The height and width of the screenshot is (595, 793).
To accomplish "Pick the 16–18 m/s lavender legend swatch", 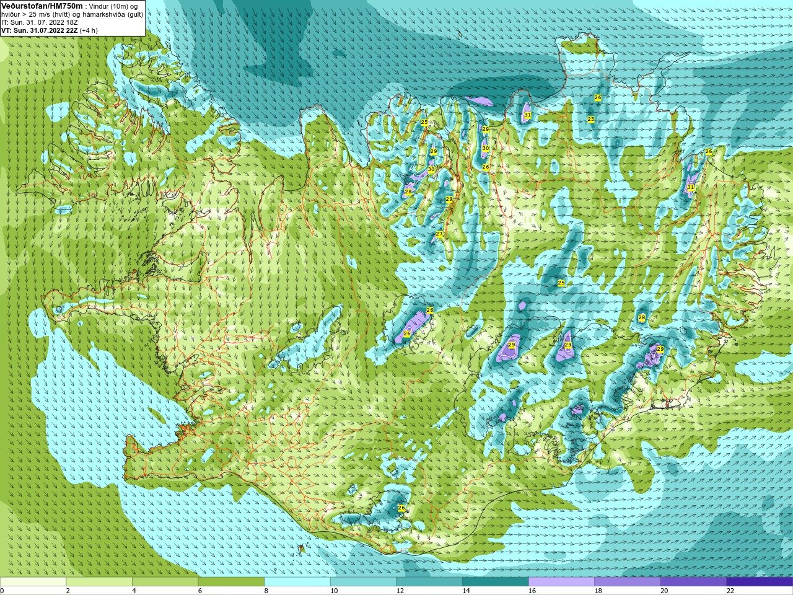I will [561, 581].
